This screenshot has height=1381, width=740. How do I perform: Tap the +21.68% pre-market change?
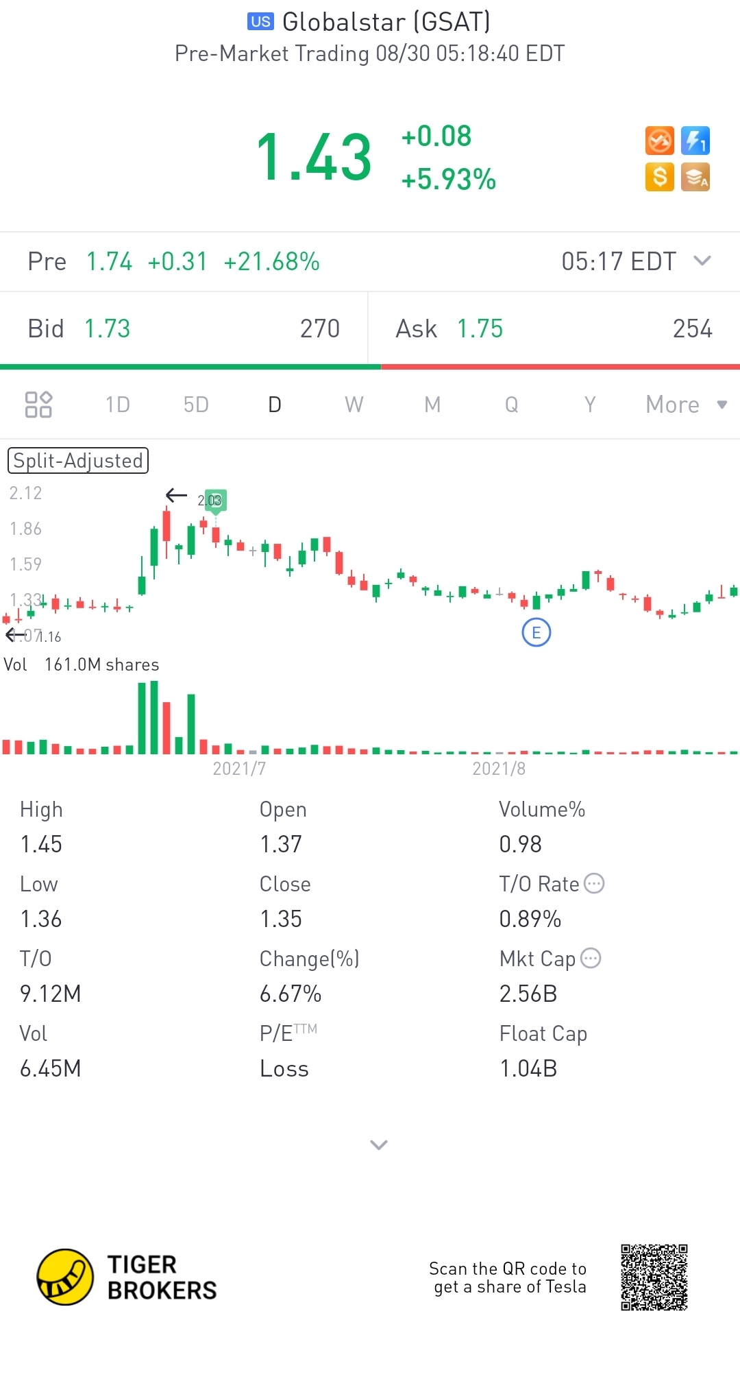point(272,261)
